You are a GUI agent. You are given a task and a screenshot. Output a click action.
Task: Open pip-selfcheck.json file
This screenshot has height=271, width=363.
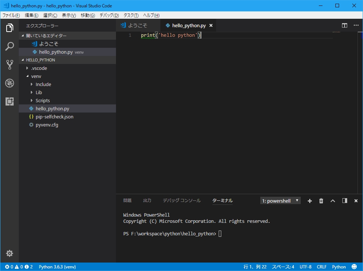tap(67, 117)
